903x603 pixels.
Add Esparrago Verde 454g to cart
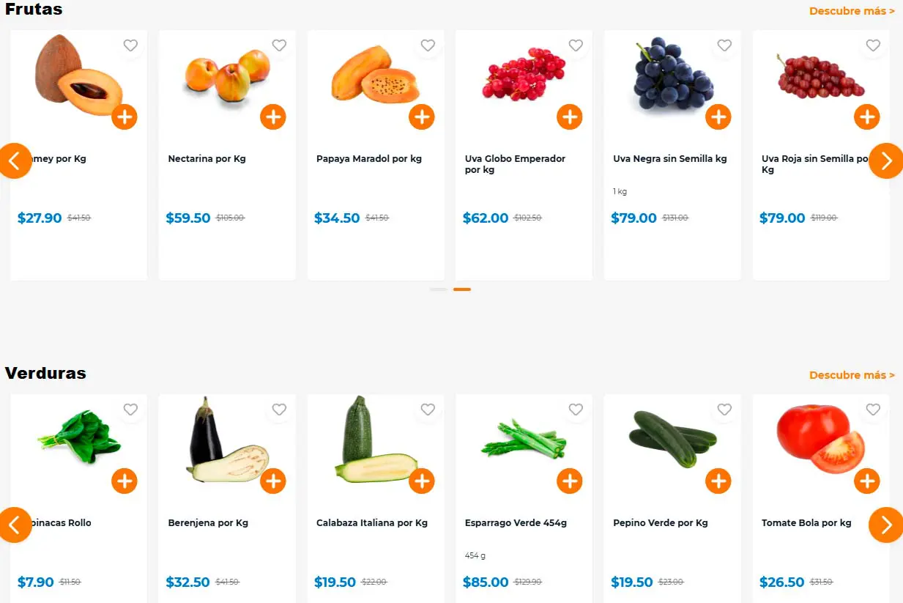[x=570, y=481]
